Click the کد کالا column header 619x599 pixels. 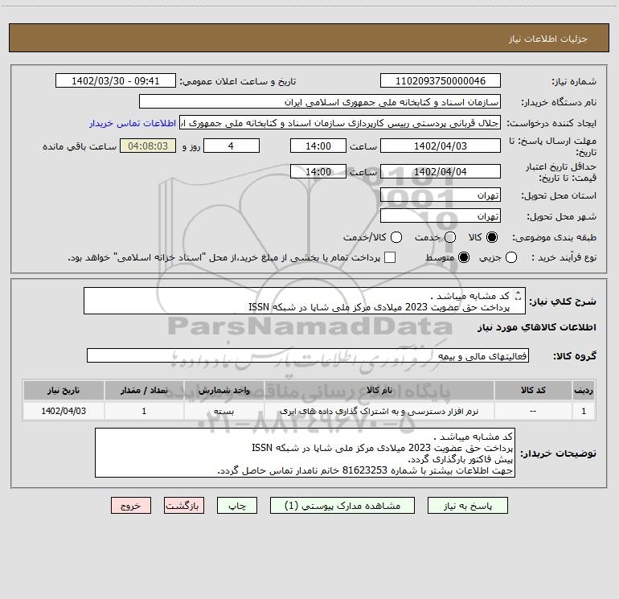coord(533,391)
